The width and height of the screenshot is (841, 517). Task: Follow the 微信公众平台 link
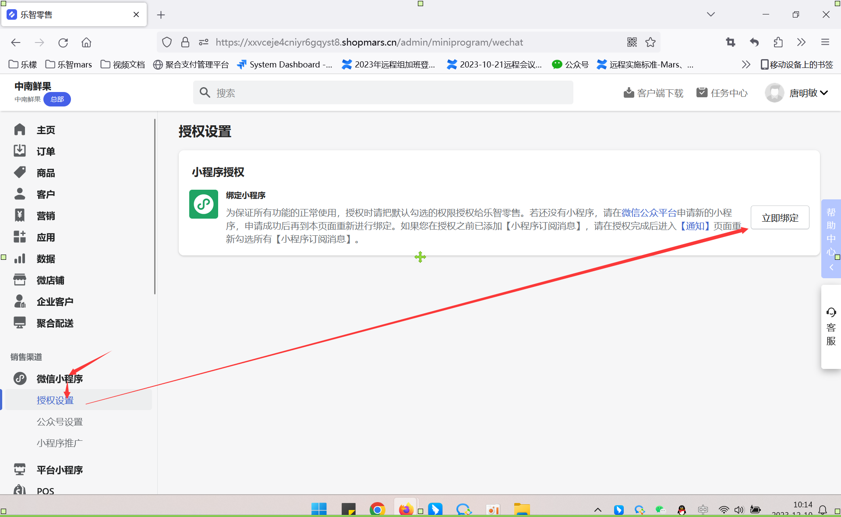pos(649,213)
